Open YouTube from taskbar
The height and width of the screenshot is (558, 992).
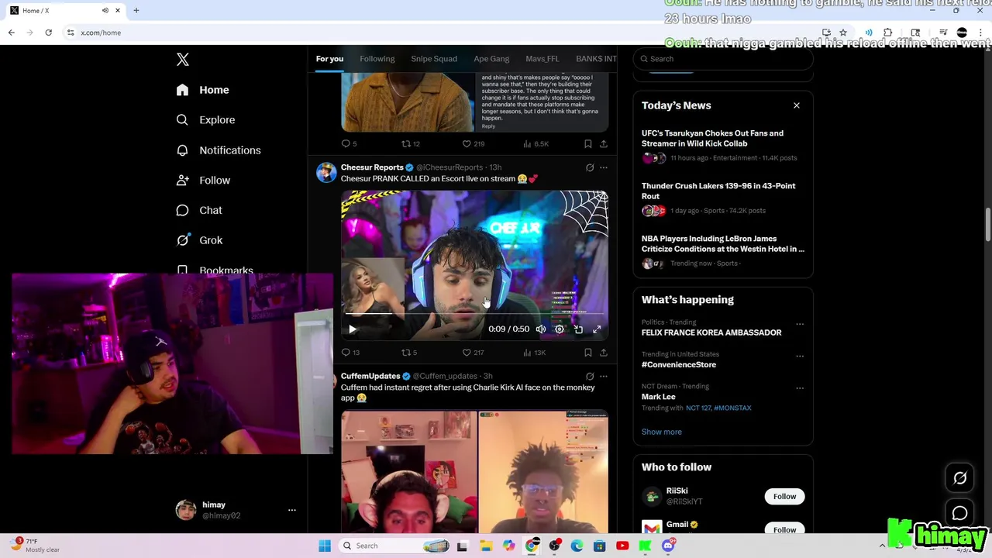tap(622, 546)
